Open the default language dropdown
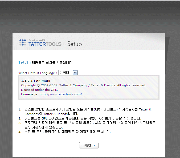The height and width of the screenshot is (158, 180). [68, 73]
